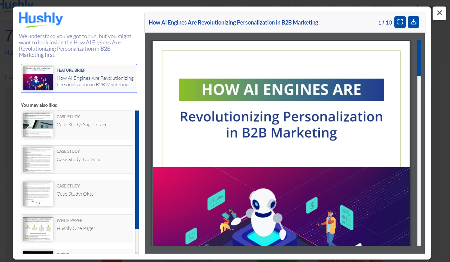This screenshot has width=450, height=262.
Task: Expand the PDF to fullscreen view
Action: (400, 22)
